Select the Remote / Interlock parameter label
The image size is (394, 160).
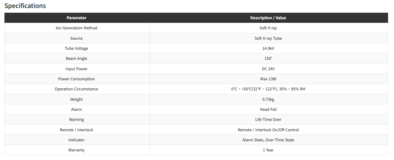click(x=76, y=130)
